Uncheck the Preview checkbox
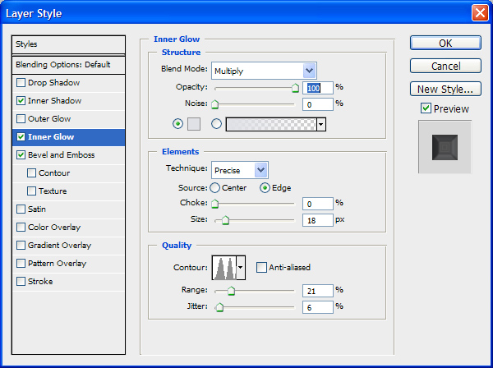This screenshot has width=493, height=368. tap(426, 108)
